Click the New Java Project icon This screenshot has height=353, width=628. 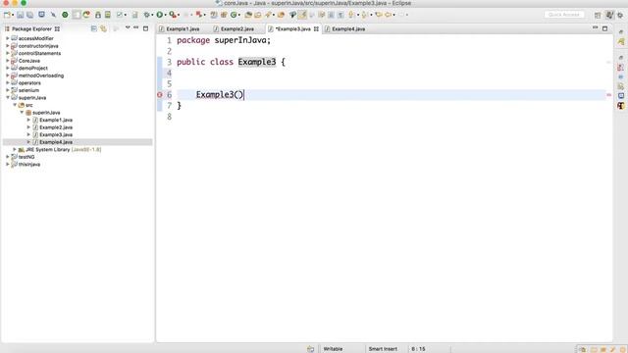[x=214, y=15]
